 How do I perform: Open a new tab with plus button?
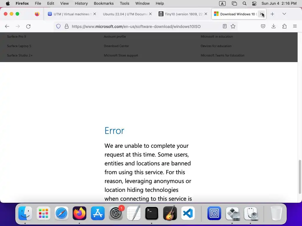[x=272, y=14]
